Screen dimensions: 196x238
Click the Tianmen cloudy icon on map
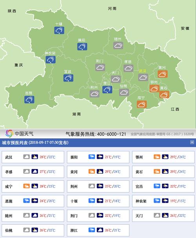(x=116, y=79)
